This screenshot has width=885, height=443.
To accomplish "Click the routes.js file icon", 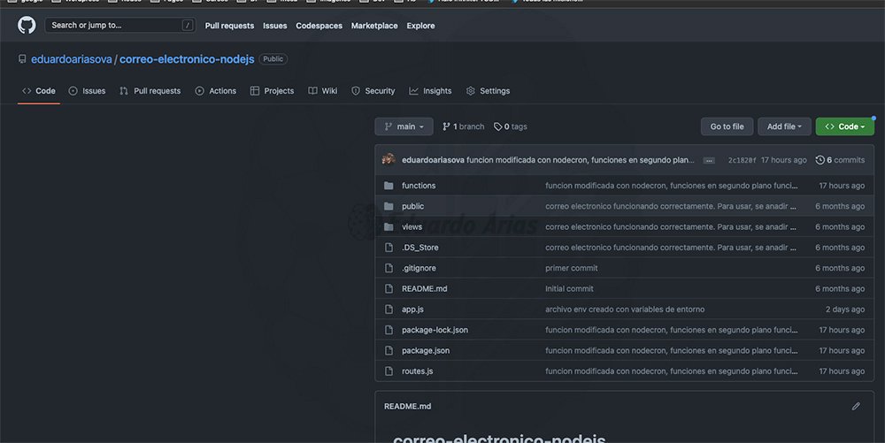I will click(389, 370).
